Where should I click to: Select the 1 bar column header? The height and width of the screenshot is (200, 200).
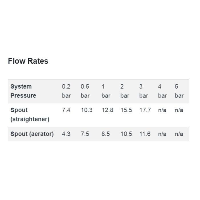point(106,91)
